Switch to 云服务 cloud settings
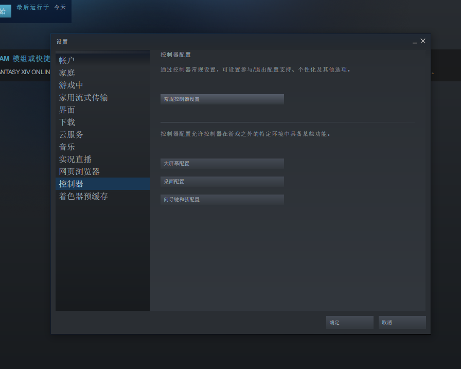Screen dimensions: 461x369 (x=71, y=134)
